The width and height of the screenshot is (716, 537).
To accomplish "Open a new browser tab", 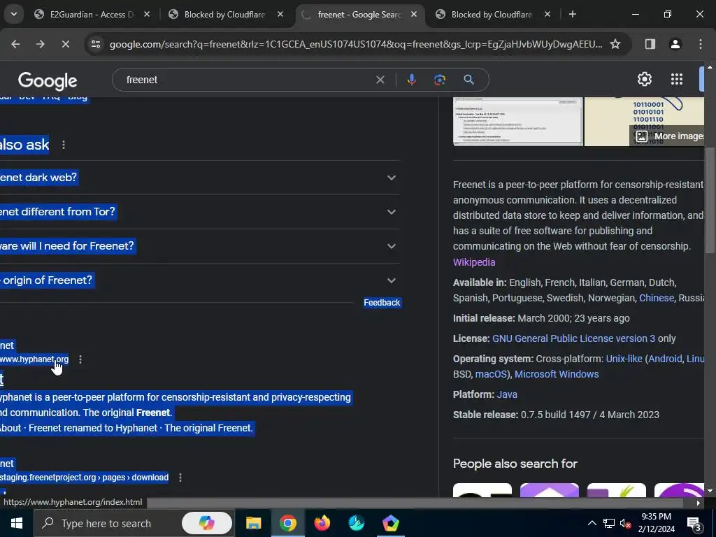I will 573,14.
